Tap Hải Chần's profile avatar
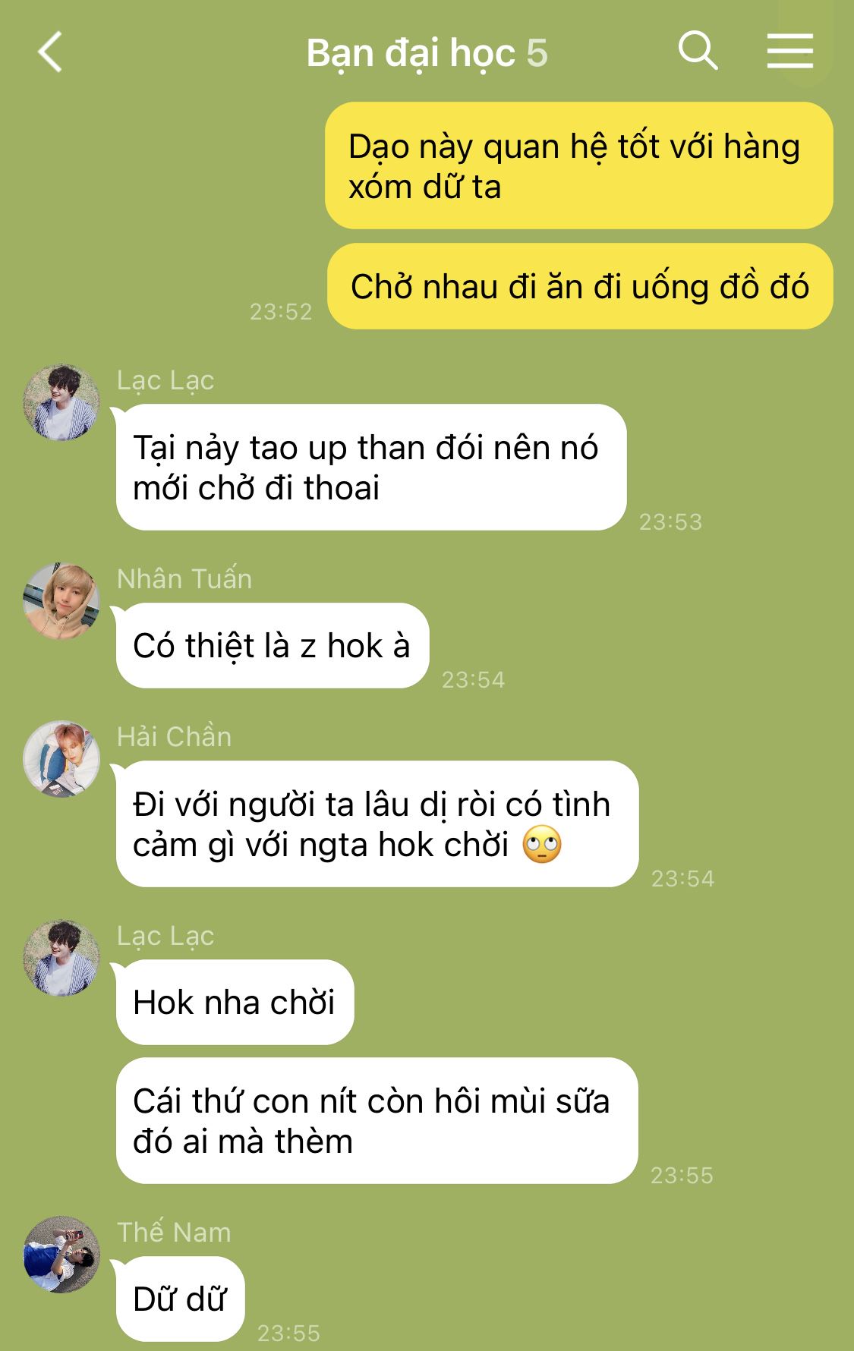The image size is (854, 1351). pos(61,758)
